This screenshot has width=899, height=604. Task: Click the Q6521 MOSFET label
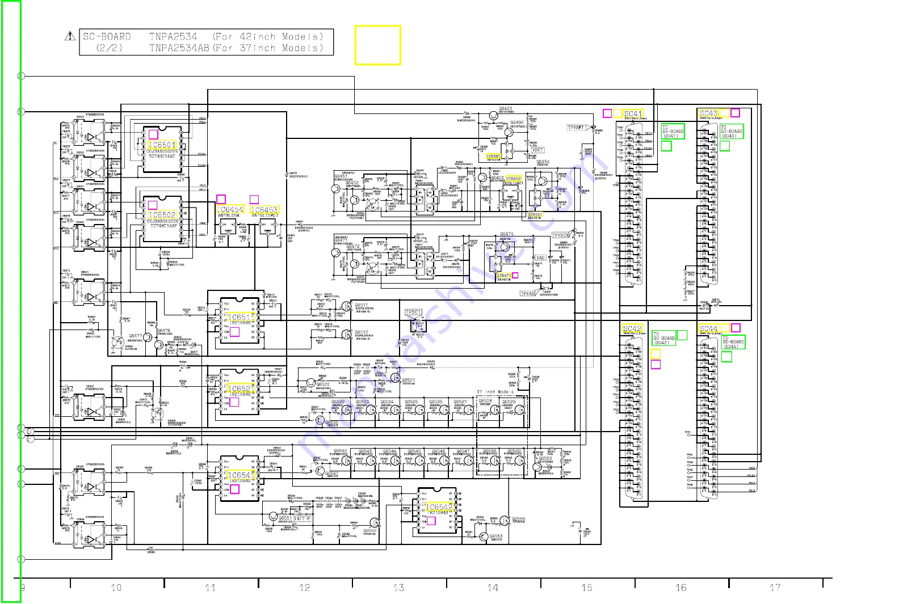click(409, 381)
